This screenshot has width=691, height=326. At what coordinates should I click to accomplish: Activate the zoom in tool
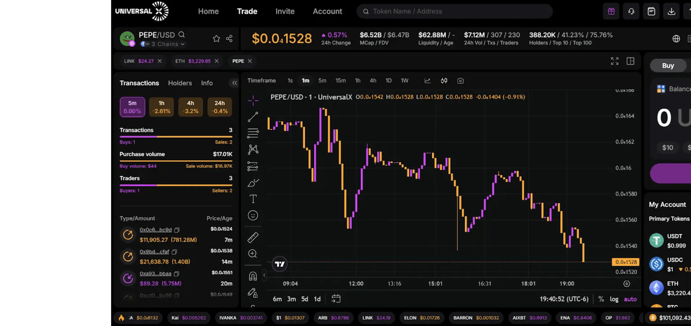253,254
